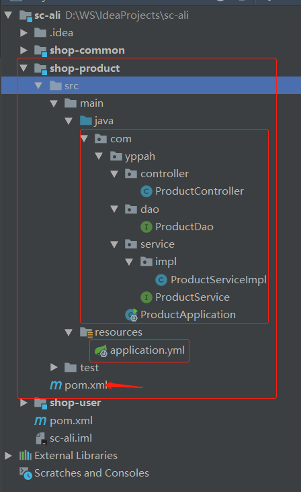
Task: Collapse the src folder arrow
Action: 38,85
